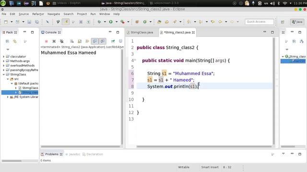Open the Package Explorer view menu triangle
This screenshot has width=307, height=172.
(x=8, y=49)
